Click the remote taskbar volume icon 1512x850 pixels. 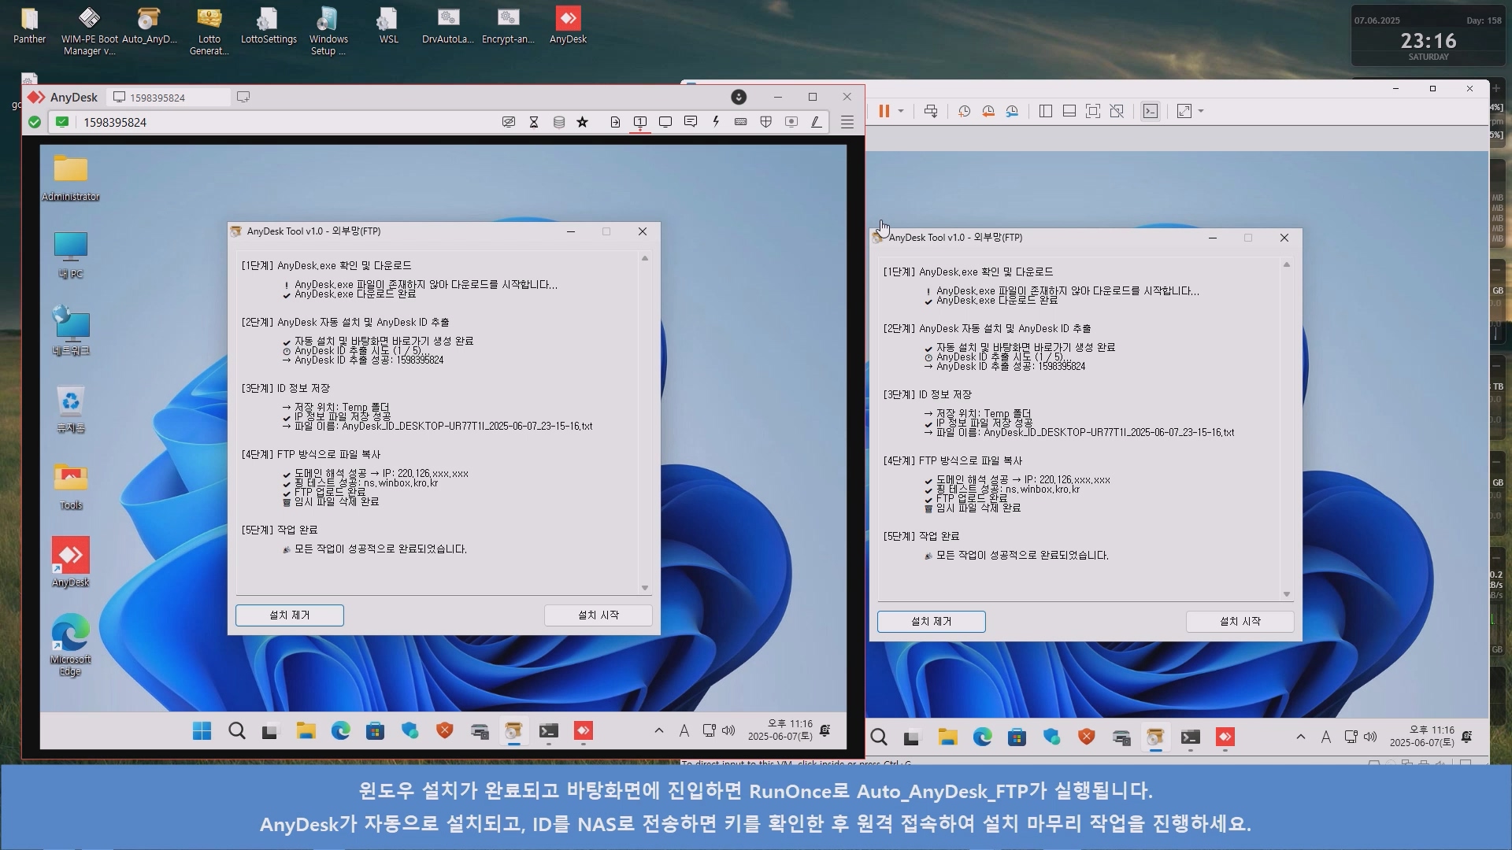pyautogui.click(x=728, y=730)
